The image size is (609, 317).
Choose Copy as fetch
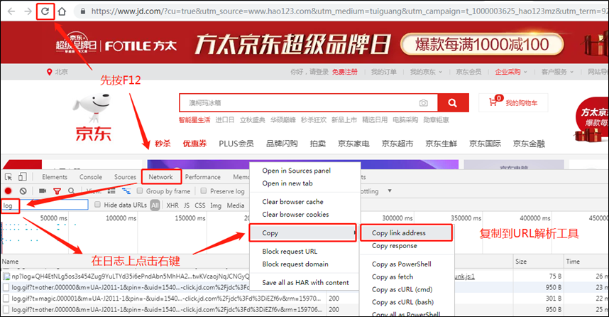tap(393, 277)
